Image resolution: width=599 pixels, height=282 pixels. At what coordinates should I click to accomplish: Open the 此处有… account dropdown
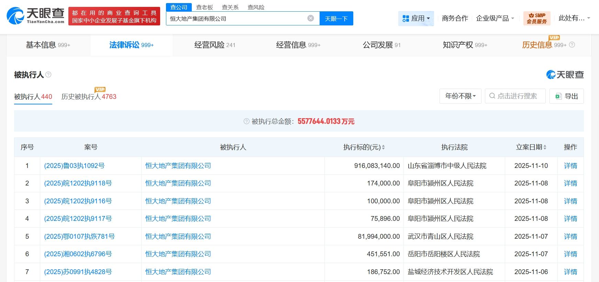coord(574,19)
